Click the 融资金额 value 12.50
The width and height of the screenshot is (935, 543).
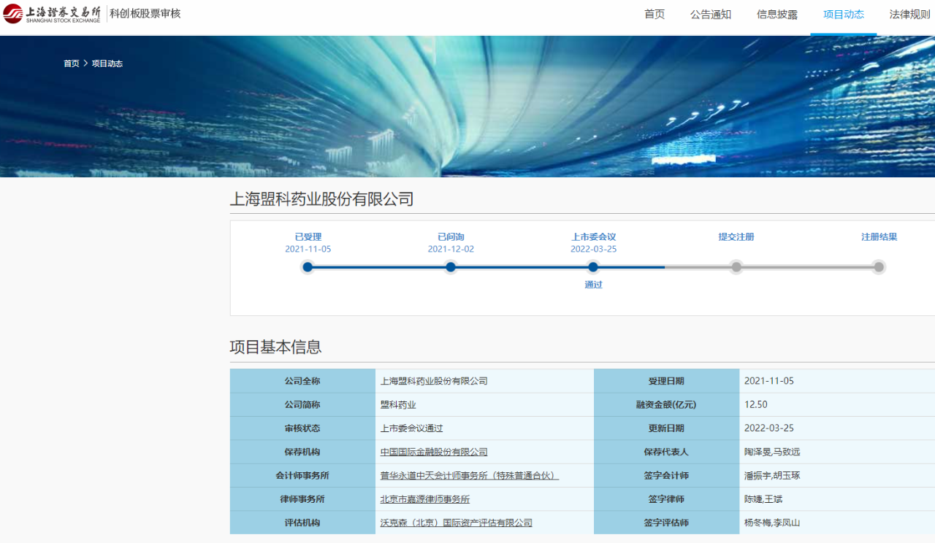point(756,404)
